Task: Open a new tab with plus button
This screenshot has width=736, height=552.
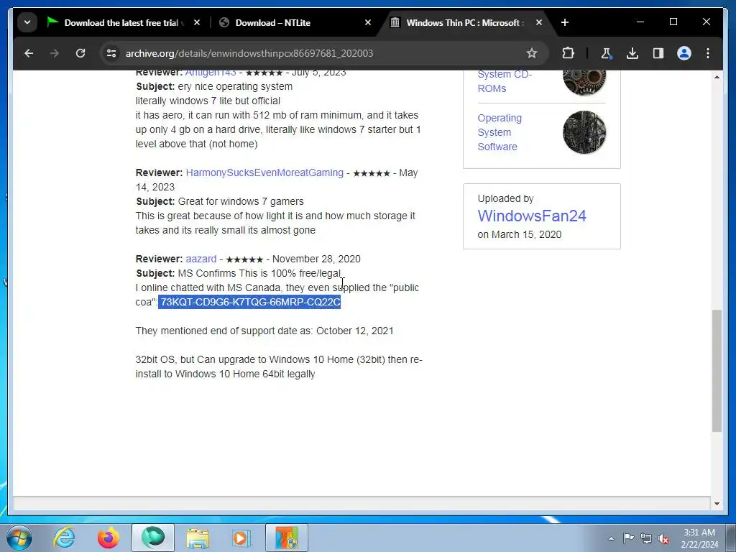Action: [565, 22]
